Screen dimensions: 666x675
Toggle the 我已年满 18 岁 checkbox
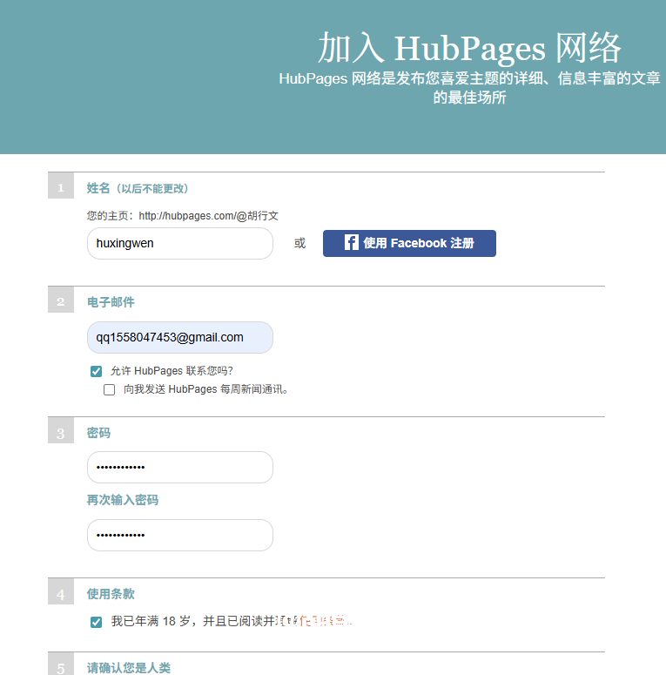[96, 622]
